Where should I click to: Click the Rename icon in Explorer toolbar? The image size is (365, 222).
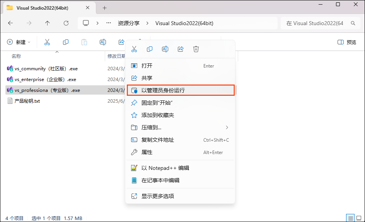pos(103,42)
